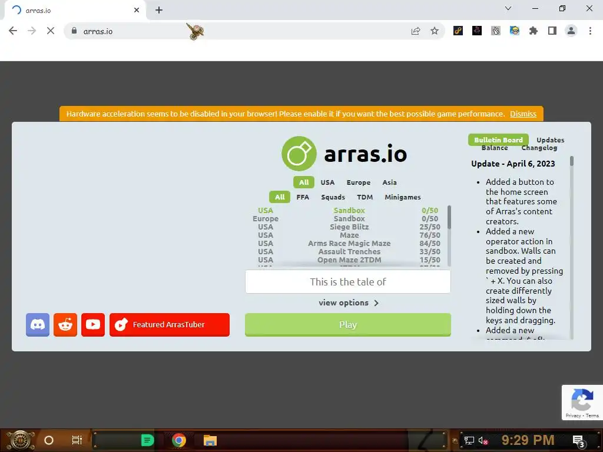Select the Europe region filter

point(359,182)
